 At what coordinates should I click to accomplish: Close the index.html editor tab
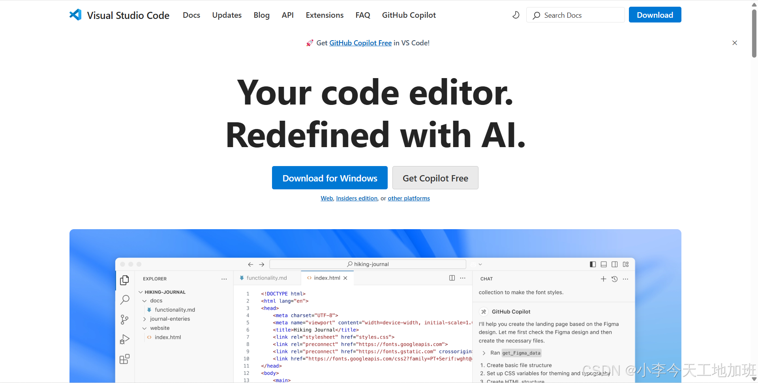coord(345,278)
